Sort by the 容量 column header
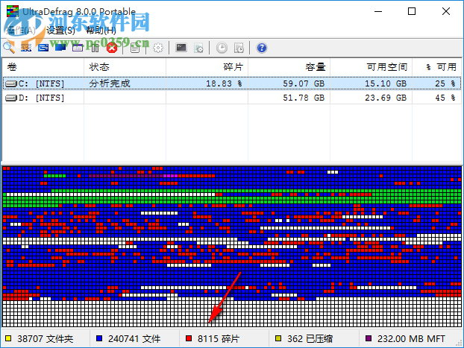 click(289, 67)
